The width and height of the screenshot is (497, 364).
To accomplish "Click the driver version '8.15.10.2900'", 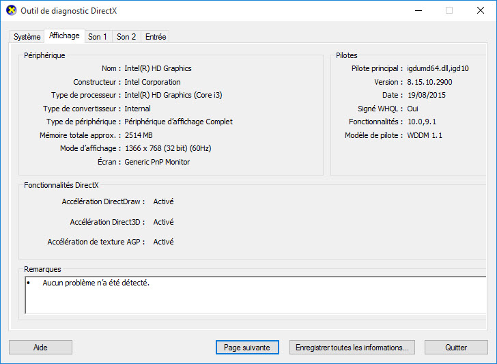I will 429,82.
